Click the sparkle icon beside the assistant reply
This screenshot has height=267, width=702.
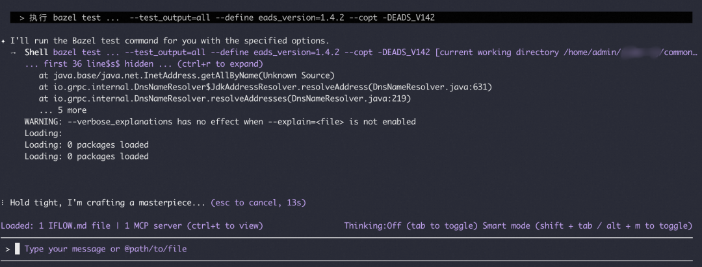pos(4,41)
